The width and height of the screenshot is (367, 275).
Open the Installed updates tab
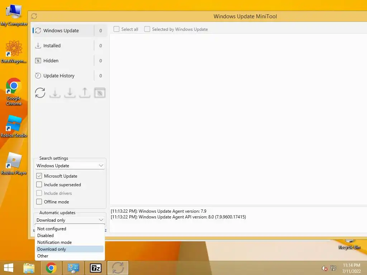pyautogui.click(x=70, y=45)
